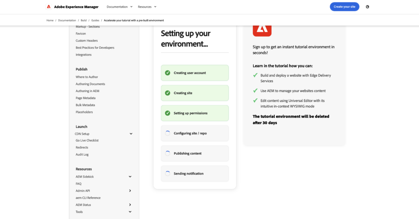Click spinner icon beside Sending notification
Image resolution: width=419 pixels, height=219 pixels.
click(167, 174)
